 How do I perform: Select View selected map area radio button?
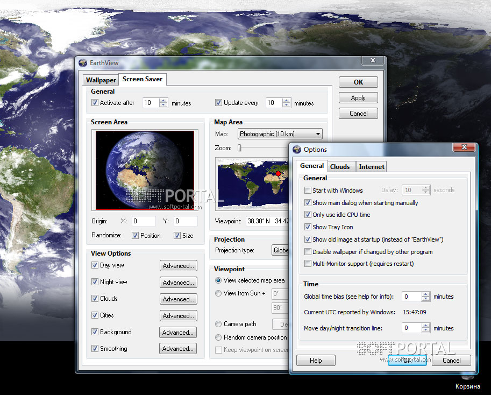pos(218,280)
